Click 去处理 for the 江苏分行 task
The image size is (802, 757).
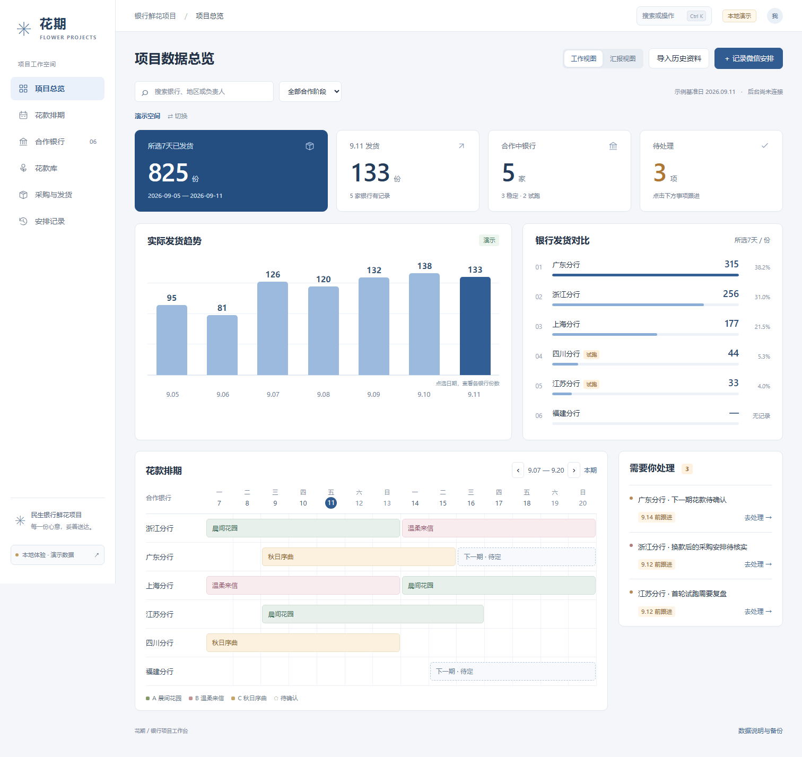(x=758, y=612)
